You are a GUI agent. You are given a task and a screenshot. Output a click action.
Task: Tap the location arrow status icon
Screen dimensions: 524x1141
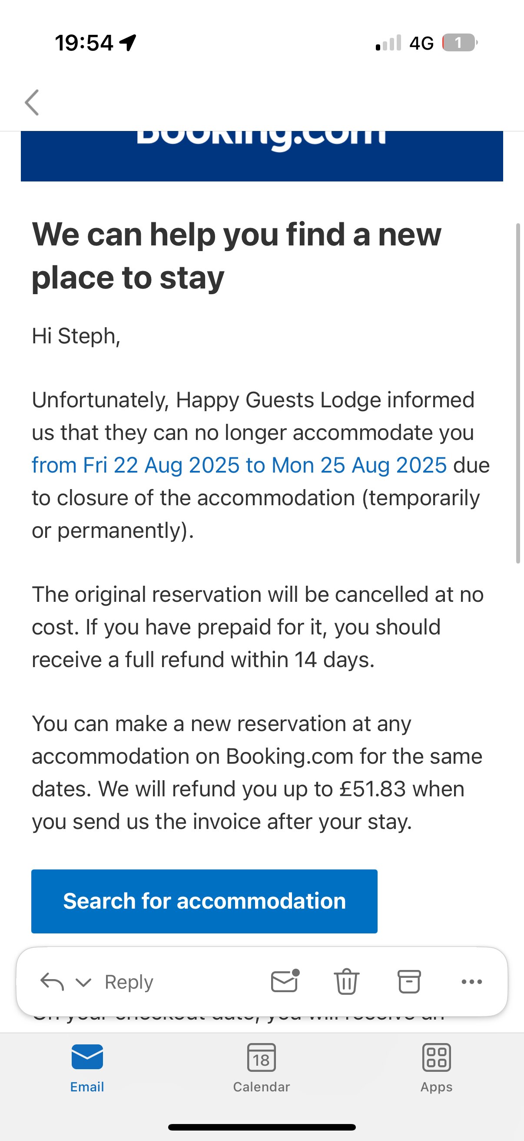tap(128, 43)
